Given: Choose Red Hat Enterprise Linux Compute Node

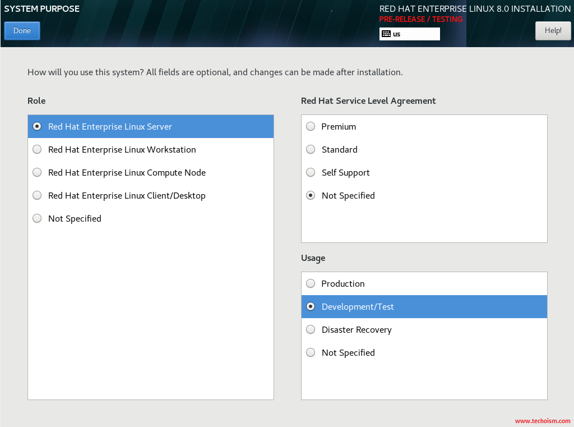Looking at the screenshot, I should point(151,173).
